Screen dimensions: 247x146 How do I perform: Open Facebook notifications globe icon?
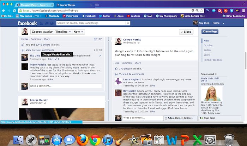52,24
